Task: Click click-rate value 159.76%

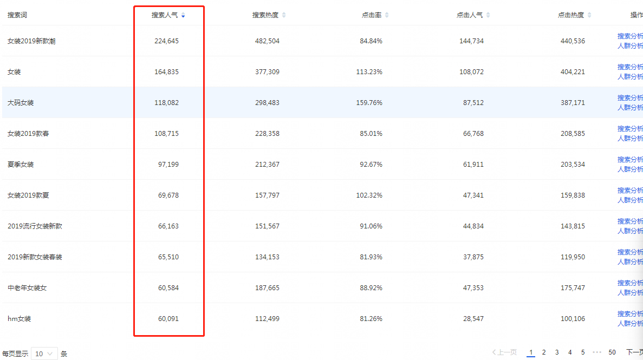Action: tap(369, 102)
